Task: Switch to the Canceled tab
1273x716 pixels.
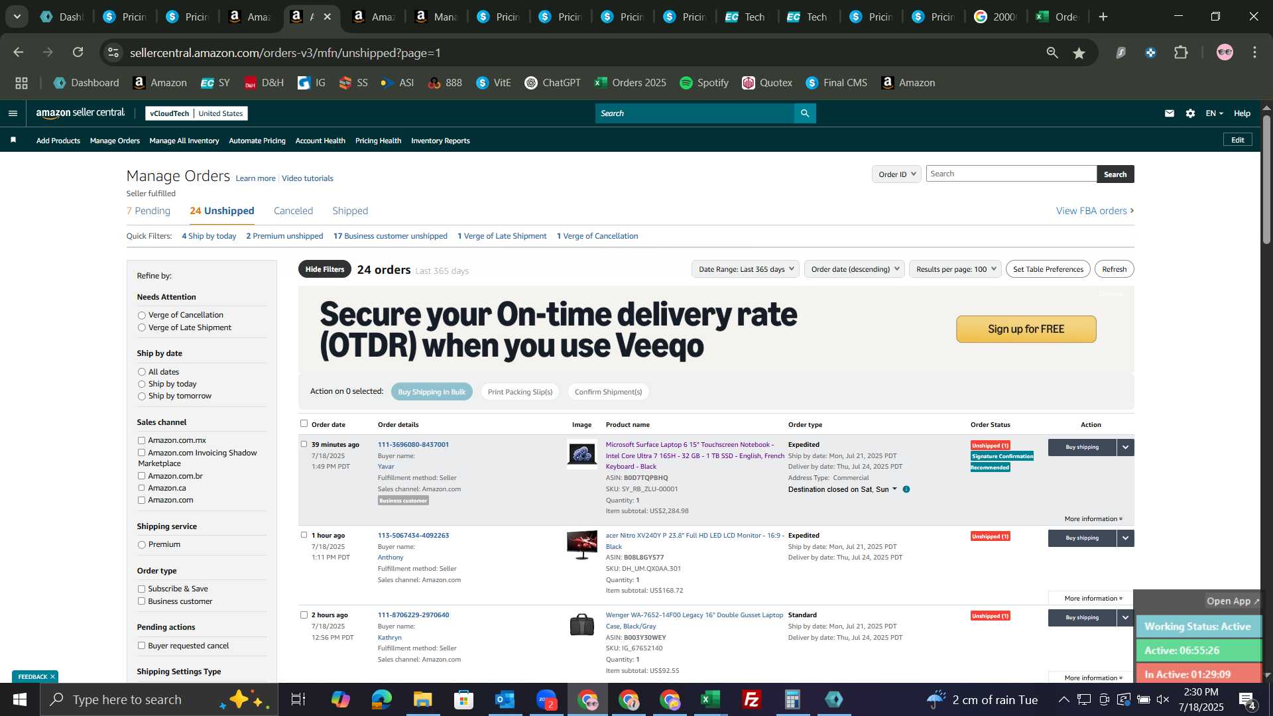Action: point(293,211)
